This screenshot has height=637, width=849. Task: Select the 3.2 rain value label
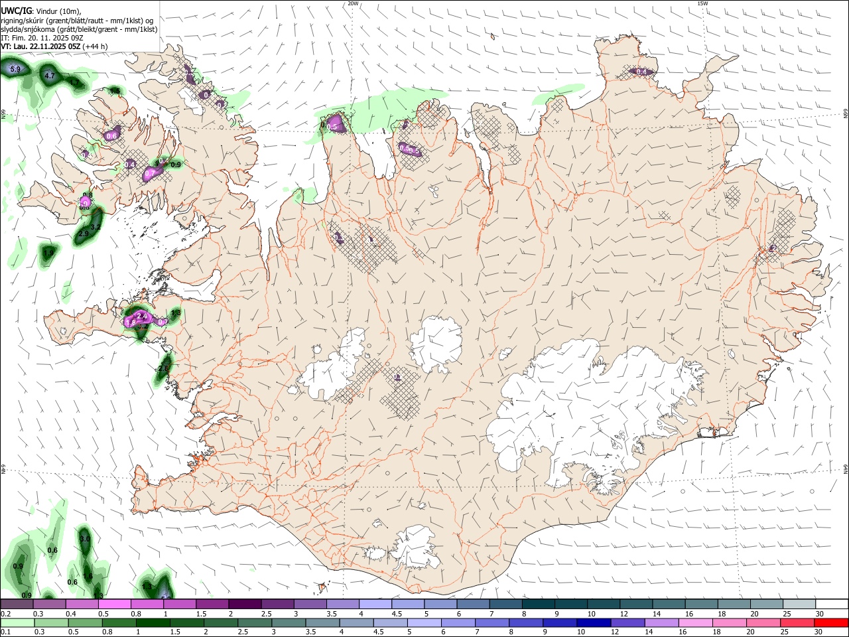[x=96, y=228]
